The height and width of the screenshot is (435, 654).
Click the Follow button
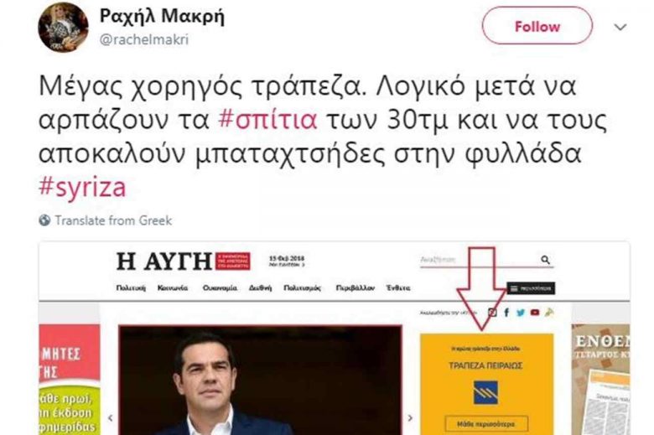pos(537,26)
